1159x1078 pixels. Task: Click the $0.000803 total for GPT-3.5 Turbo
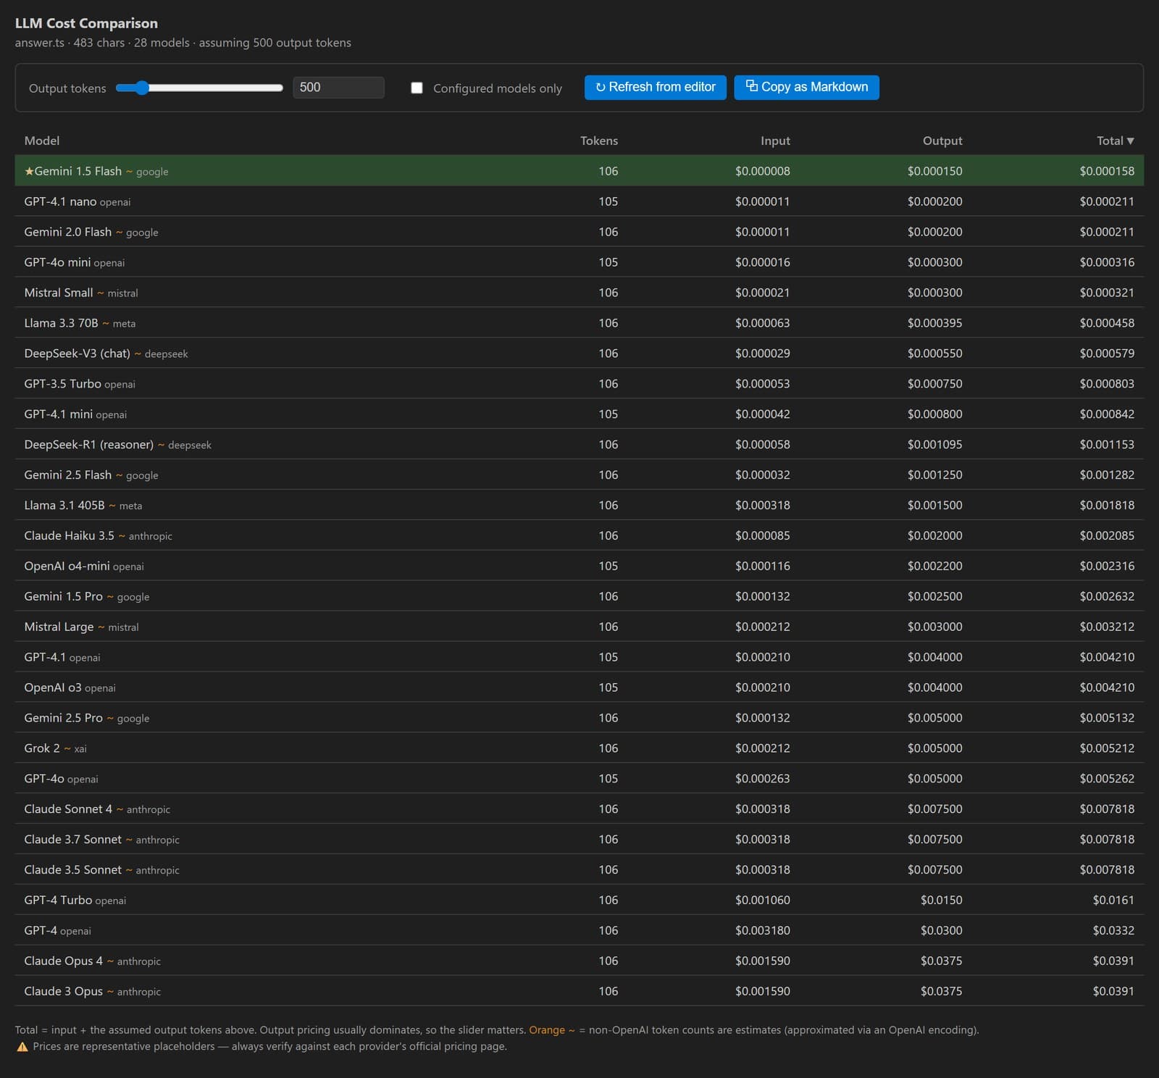pyautogui.click(x=1107, y=384)
